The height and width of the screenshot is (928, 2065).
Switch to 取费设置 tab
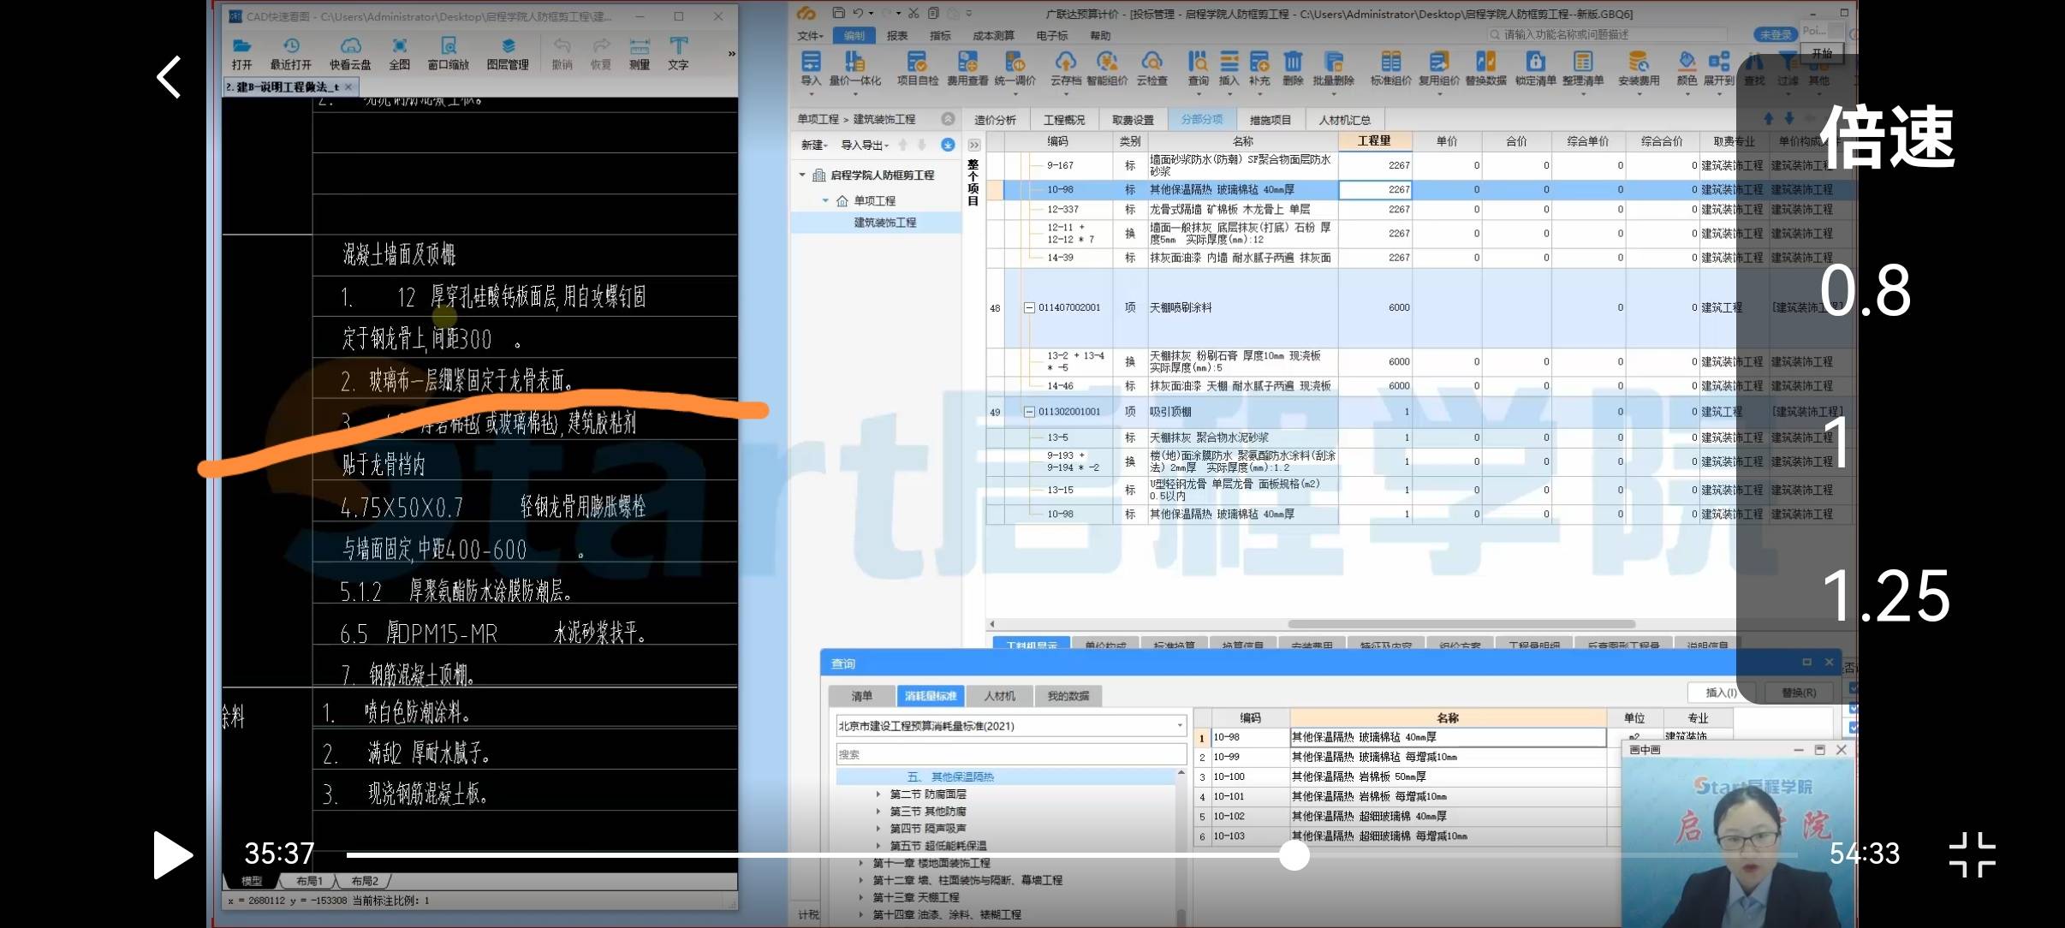[1133, 120]
